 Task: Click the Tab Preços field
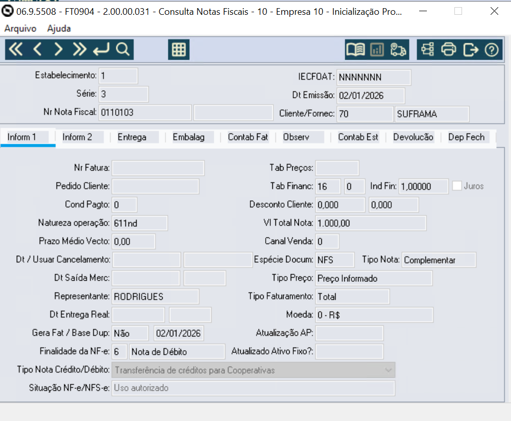pos(337,168)
